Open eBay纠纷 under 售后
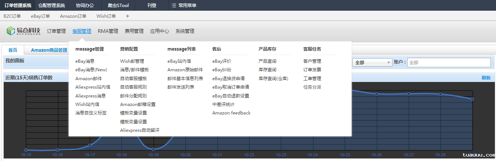Screen dimensions: 496x161 pos(222,70)
